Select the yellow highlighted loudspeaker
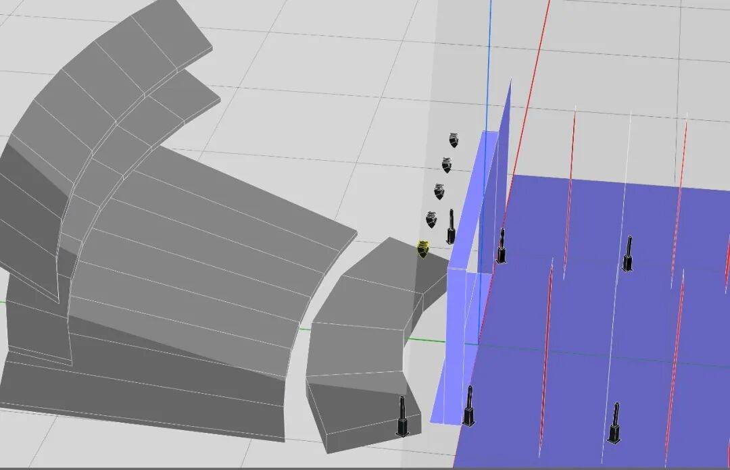 (x=423, y=249)
